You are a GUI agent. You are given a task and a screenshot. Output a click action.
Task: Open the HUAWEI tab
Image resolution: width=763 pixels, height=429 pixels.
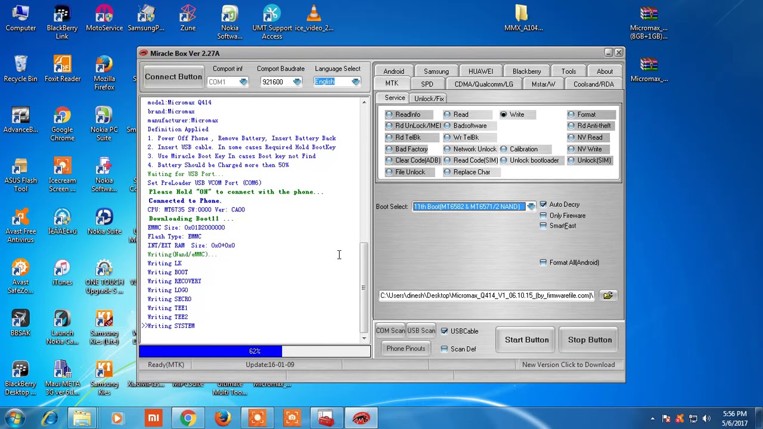[x=480, y=71]
